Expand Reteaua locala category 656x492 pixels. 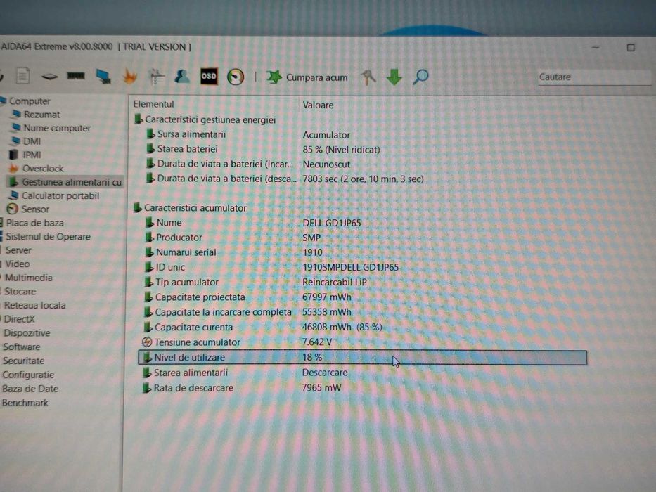pos(34,306)
